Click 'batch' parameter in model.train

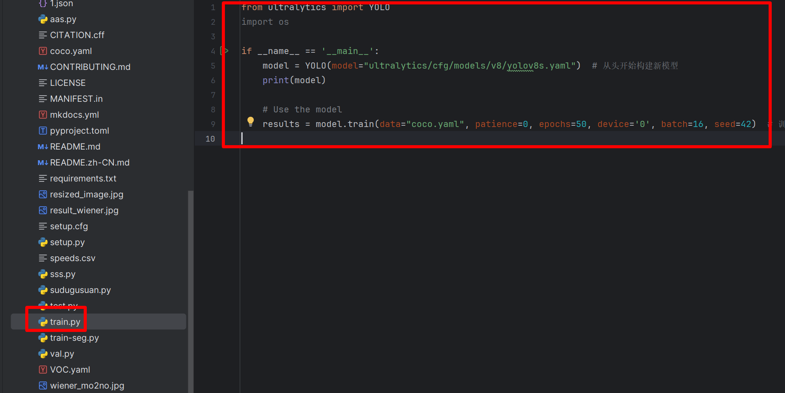674,124
